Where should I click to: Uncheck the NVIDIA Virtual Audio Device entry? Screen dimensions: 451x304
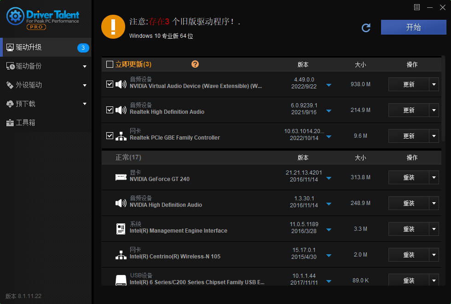pos(109,84)
